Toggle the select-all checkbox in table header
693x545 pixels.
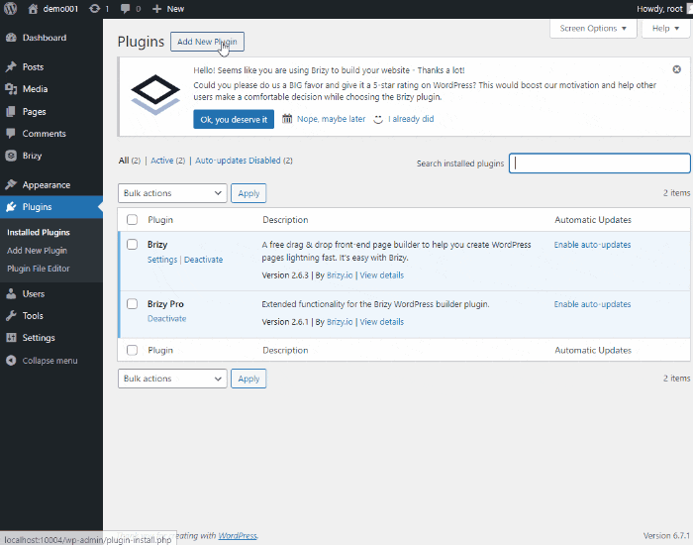coord(133,220)
